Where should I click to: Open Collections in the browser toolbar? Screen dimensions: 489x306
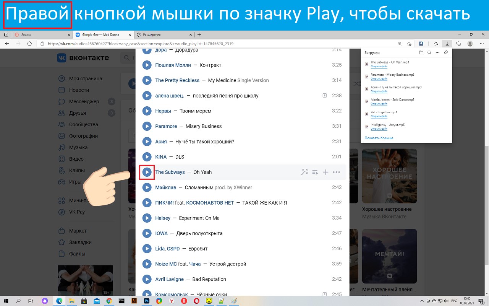click(459, 44)
